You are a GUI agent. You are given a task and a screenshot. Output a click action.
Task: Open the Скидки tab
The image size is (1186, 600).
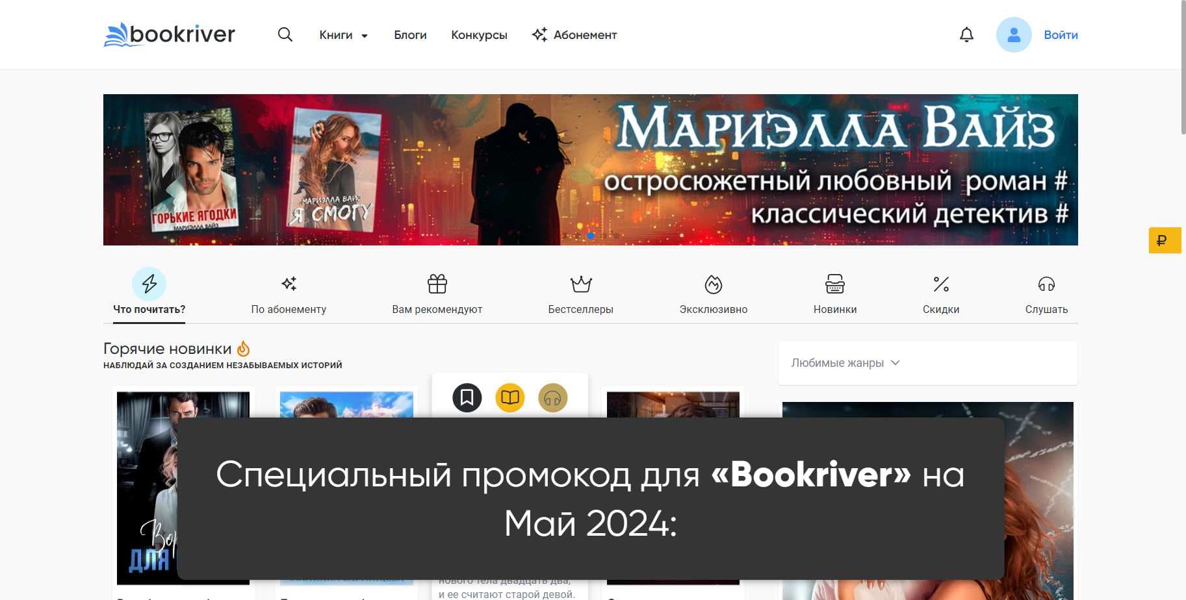coord(940,294)
